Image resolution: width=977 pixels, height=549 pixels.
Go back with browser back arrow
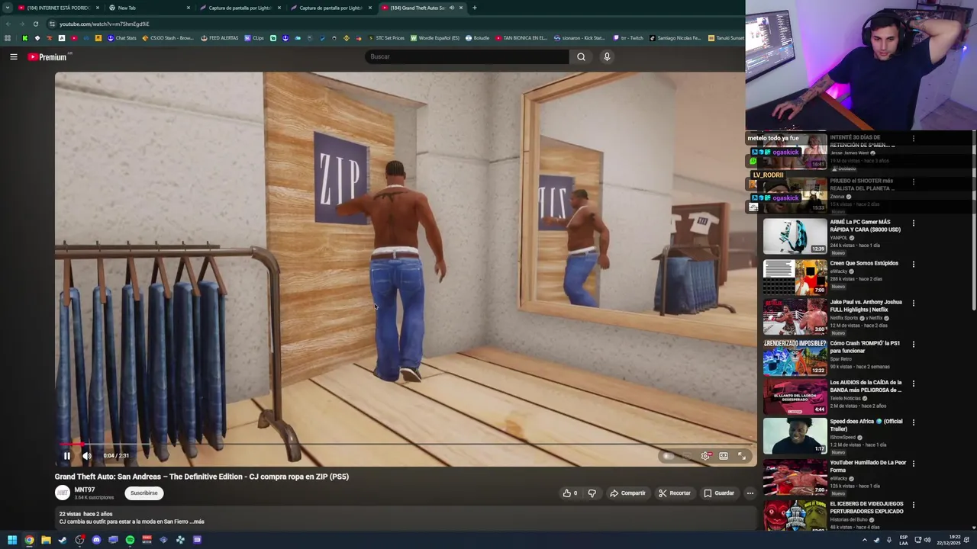pos(8,24)
